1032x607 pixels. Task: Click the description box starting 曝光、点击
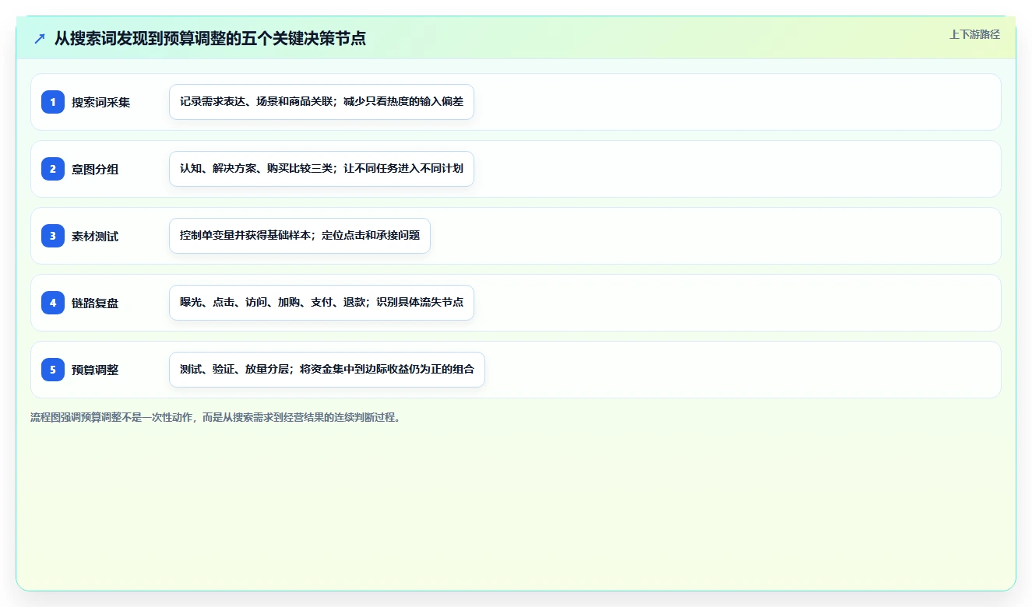pos(322,303)
